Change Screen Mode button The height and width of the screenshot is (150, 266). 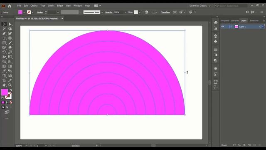click(x=7, y=112)
